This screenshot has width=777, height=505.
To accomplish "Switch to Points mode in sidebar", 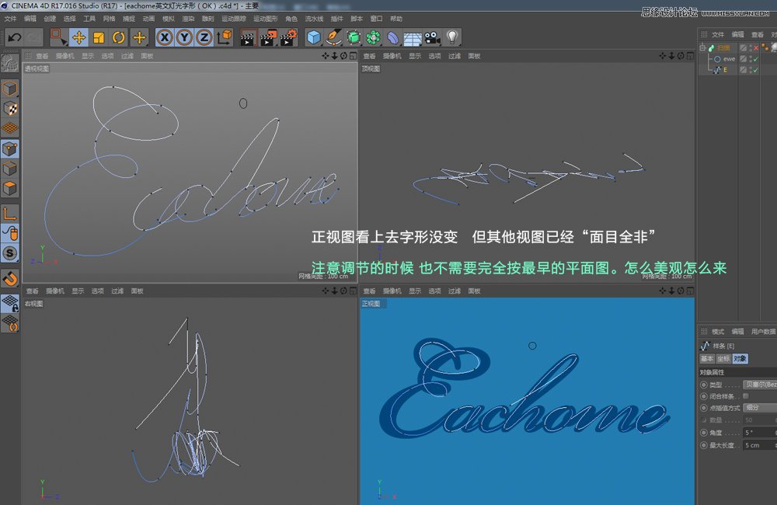I will point(10,148).
